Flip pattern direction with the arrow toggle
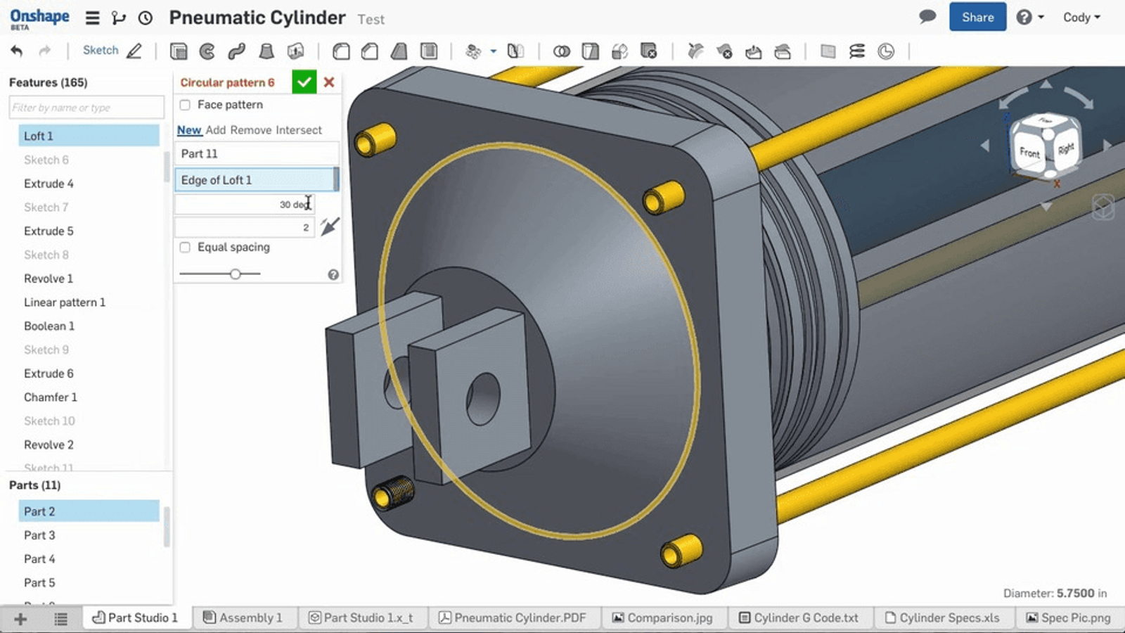This screenshot has height=633, width=1125. pyautogui.click(x=330, y=226)
